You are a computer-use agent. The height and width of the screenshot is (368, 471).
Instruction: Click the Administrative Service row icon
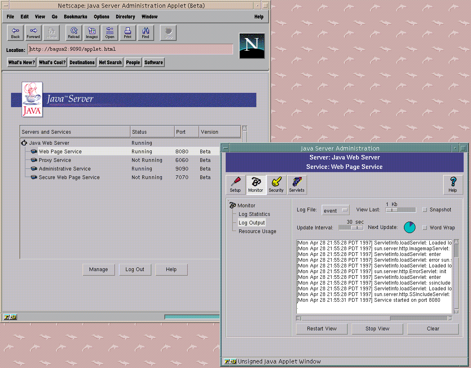pyautogui.click(x=34, y=168)
